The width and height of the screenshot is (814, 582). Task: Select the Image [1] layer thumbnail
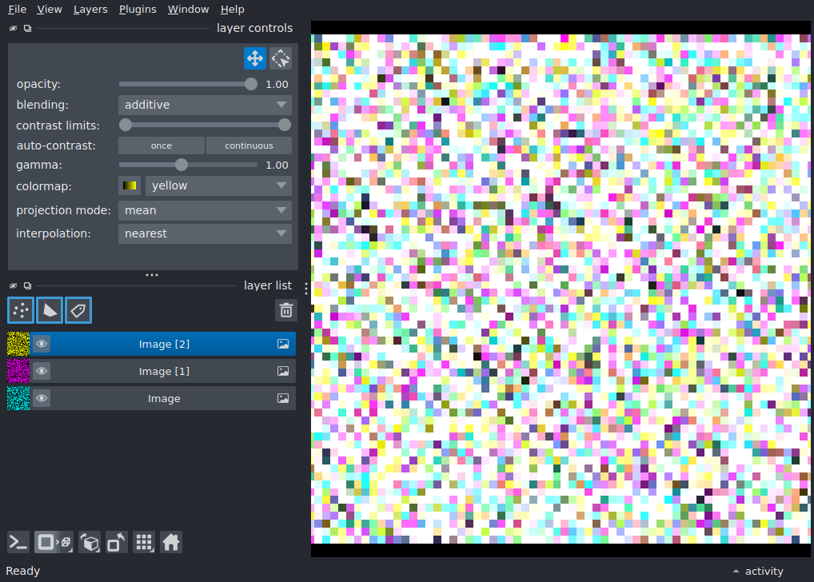point(18,371)
